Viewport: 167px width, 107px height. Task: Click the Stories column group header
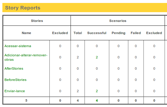click(37, 21)
